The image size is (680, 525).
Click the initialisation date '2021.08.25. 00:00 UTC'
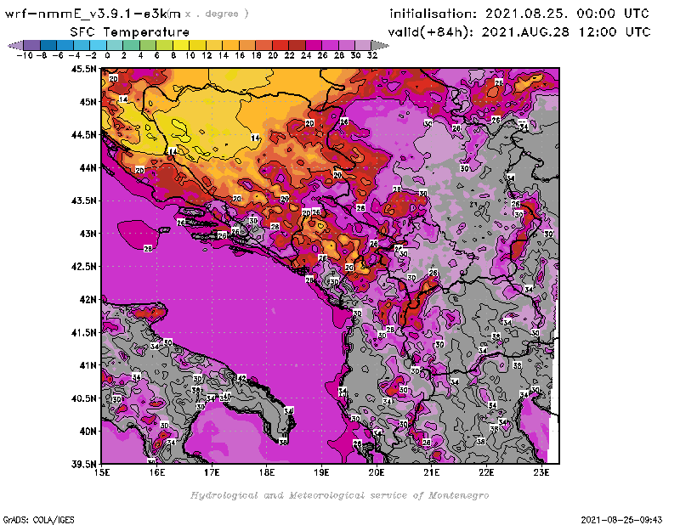pyautogui.click(x=567, y=14)
